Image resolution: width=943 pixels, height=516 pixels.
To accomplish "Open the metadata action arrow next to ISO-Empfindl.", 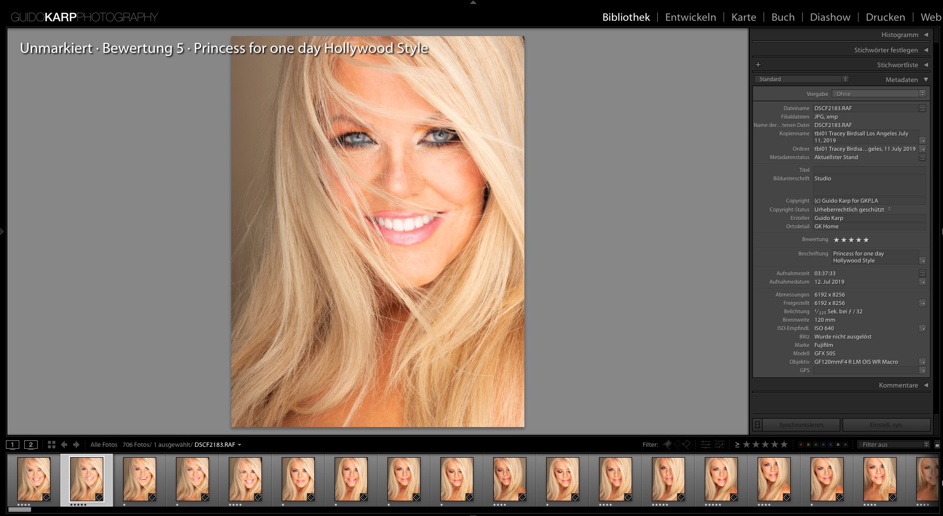I will click(x=922, y=328).
